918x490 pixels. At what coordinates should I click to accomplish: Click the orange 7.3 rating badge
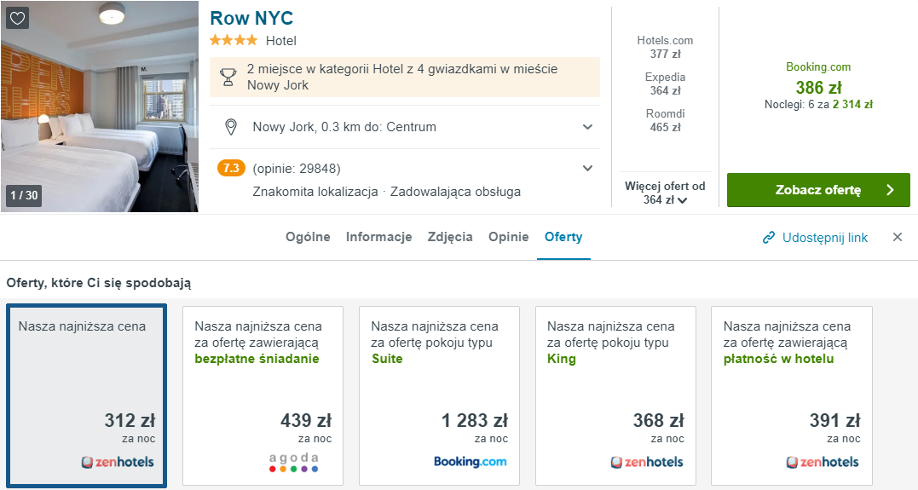[231, 169]
